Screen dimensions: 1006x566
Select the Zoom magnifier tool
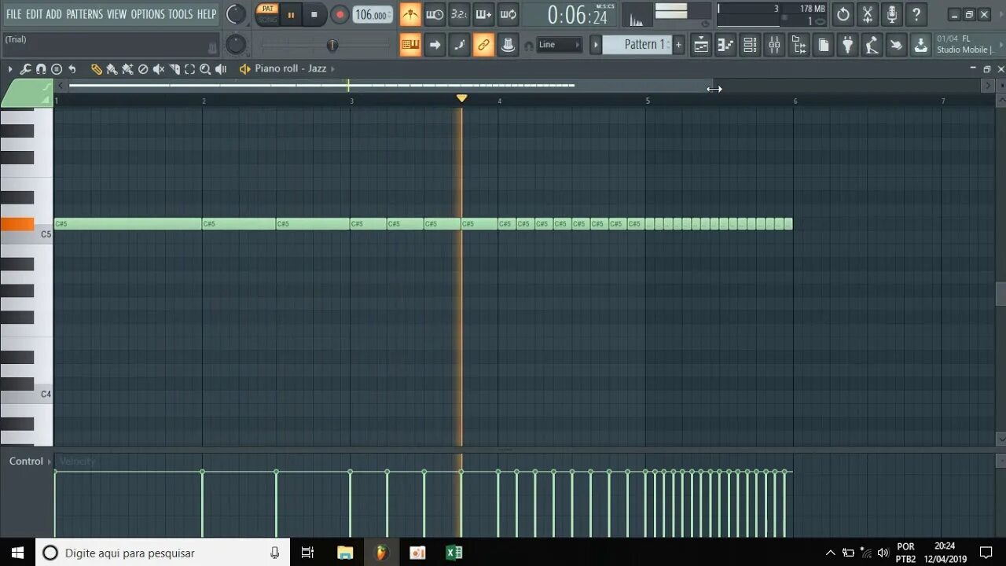click(205, 69)
